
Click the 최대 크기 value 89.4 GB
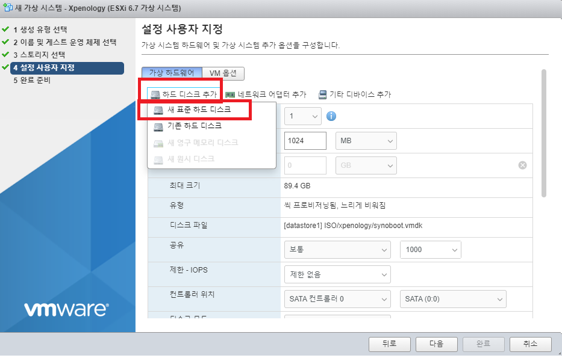297,186
